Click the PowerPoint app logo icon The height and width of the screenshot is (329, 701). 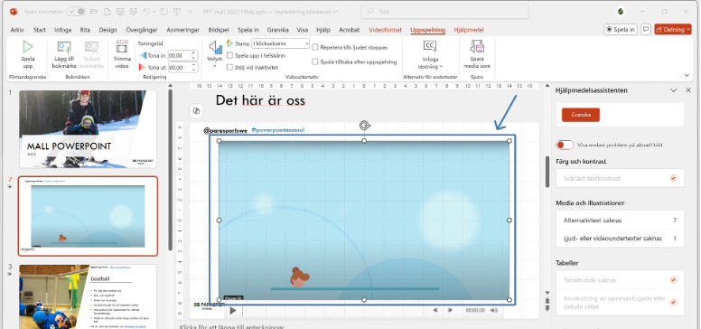(14, 12)
